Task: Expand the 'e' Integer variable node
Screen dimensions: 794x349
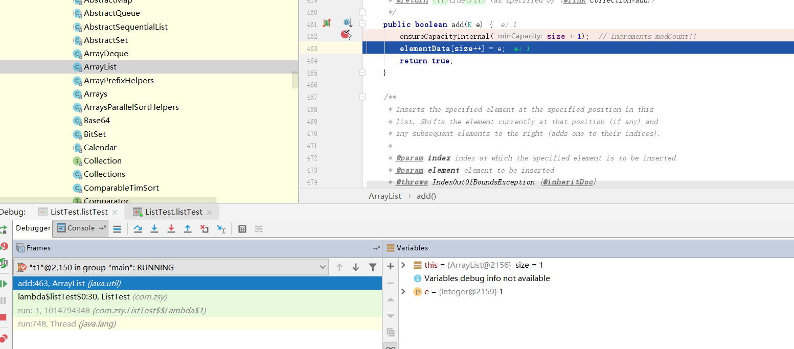Action: [x=403, y=291]
